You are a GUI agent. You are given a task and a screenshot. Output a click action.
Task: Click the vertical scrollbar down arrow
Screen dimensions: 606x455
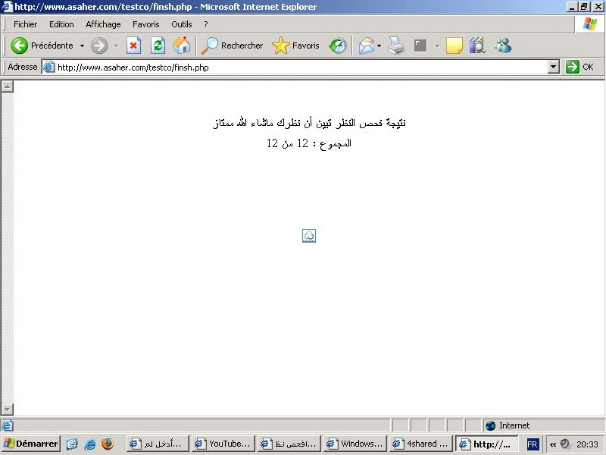pyautogui.click(x=8, y=410)
